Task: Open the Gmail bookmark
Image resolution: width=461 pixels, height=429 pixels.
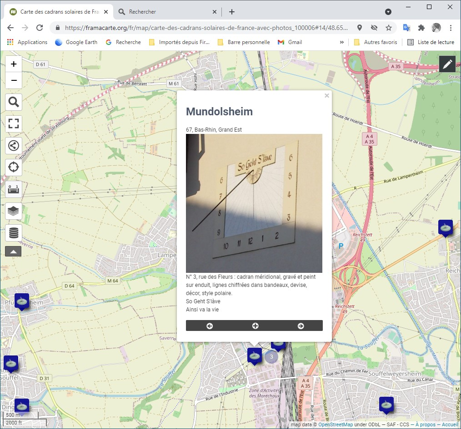Action: pos(290,42)
